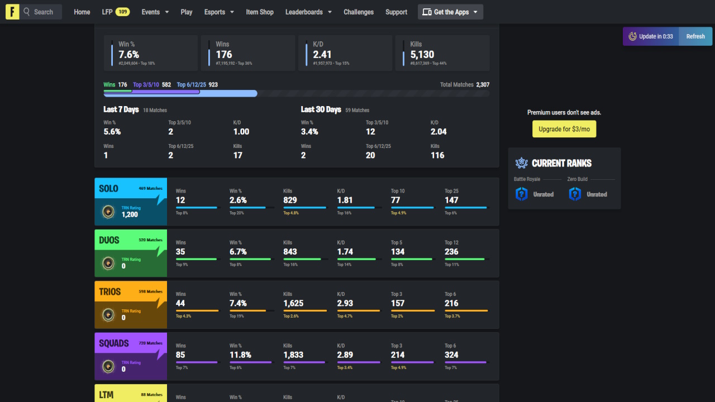Image resolution: width=715 pixels, height=402 pixels.
Task: Click the search magnifier icon
Action: 26,12
